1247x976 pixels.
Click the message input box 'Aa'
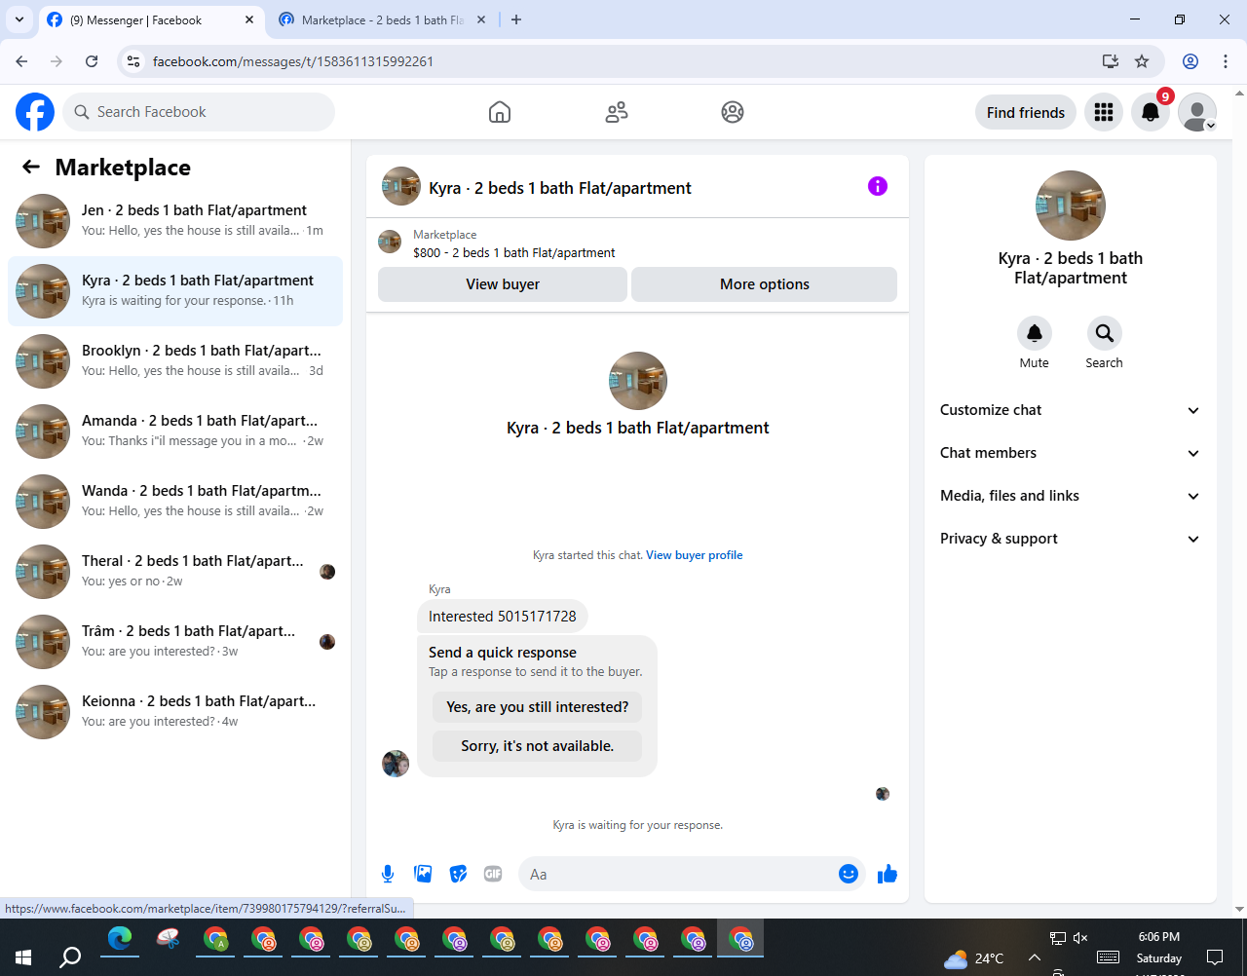pyautogui.click(x=693, y=874)
